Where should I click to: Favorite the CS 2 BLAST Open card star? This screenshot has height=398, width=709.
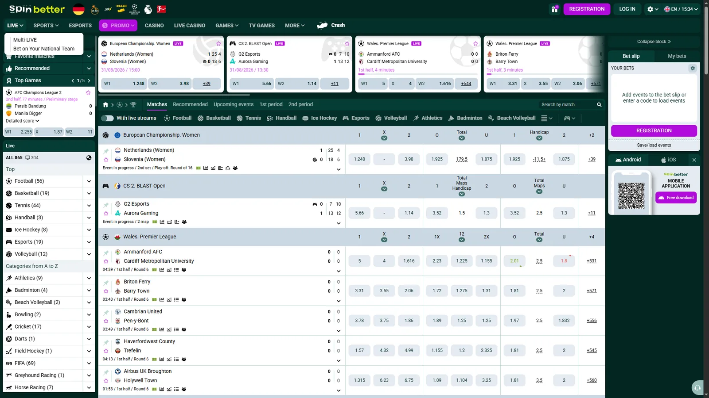[x=347, y=43]
